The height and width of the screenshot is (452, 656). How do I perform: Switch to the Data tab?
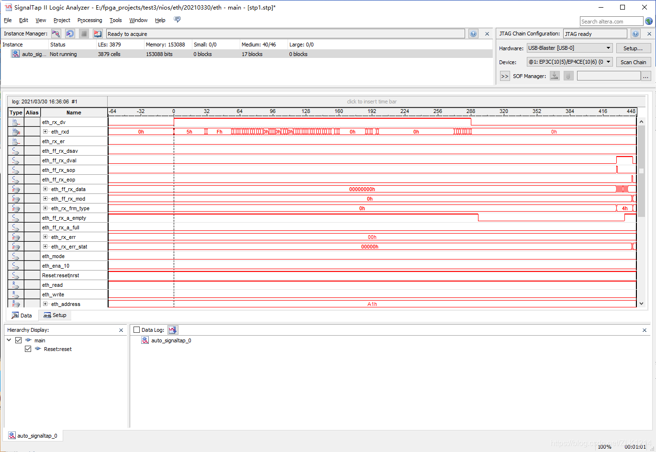point(22,315)
